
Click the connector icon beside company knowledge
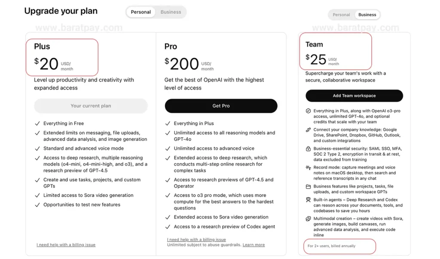click(308, 130)
